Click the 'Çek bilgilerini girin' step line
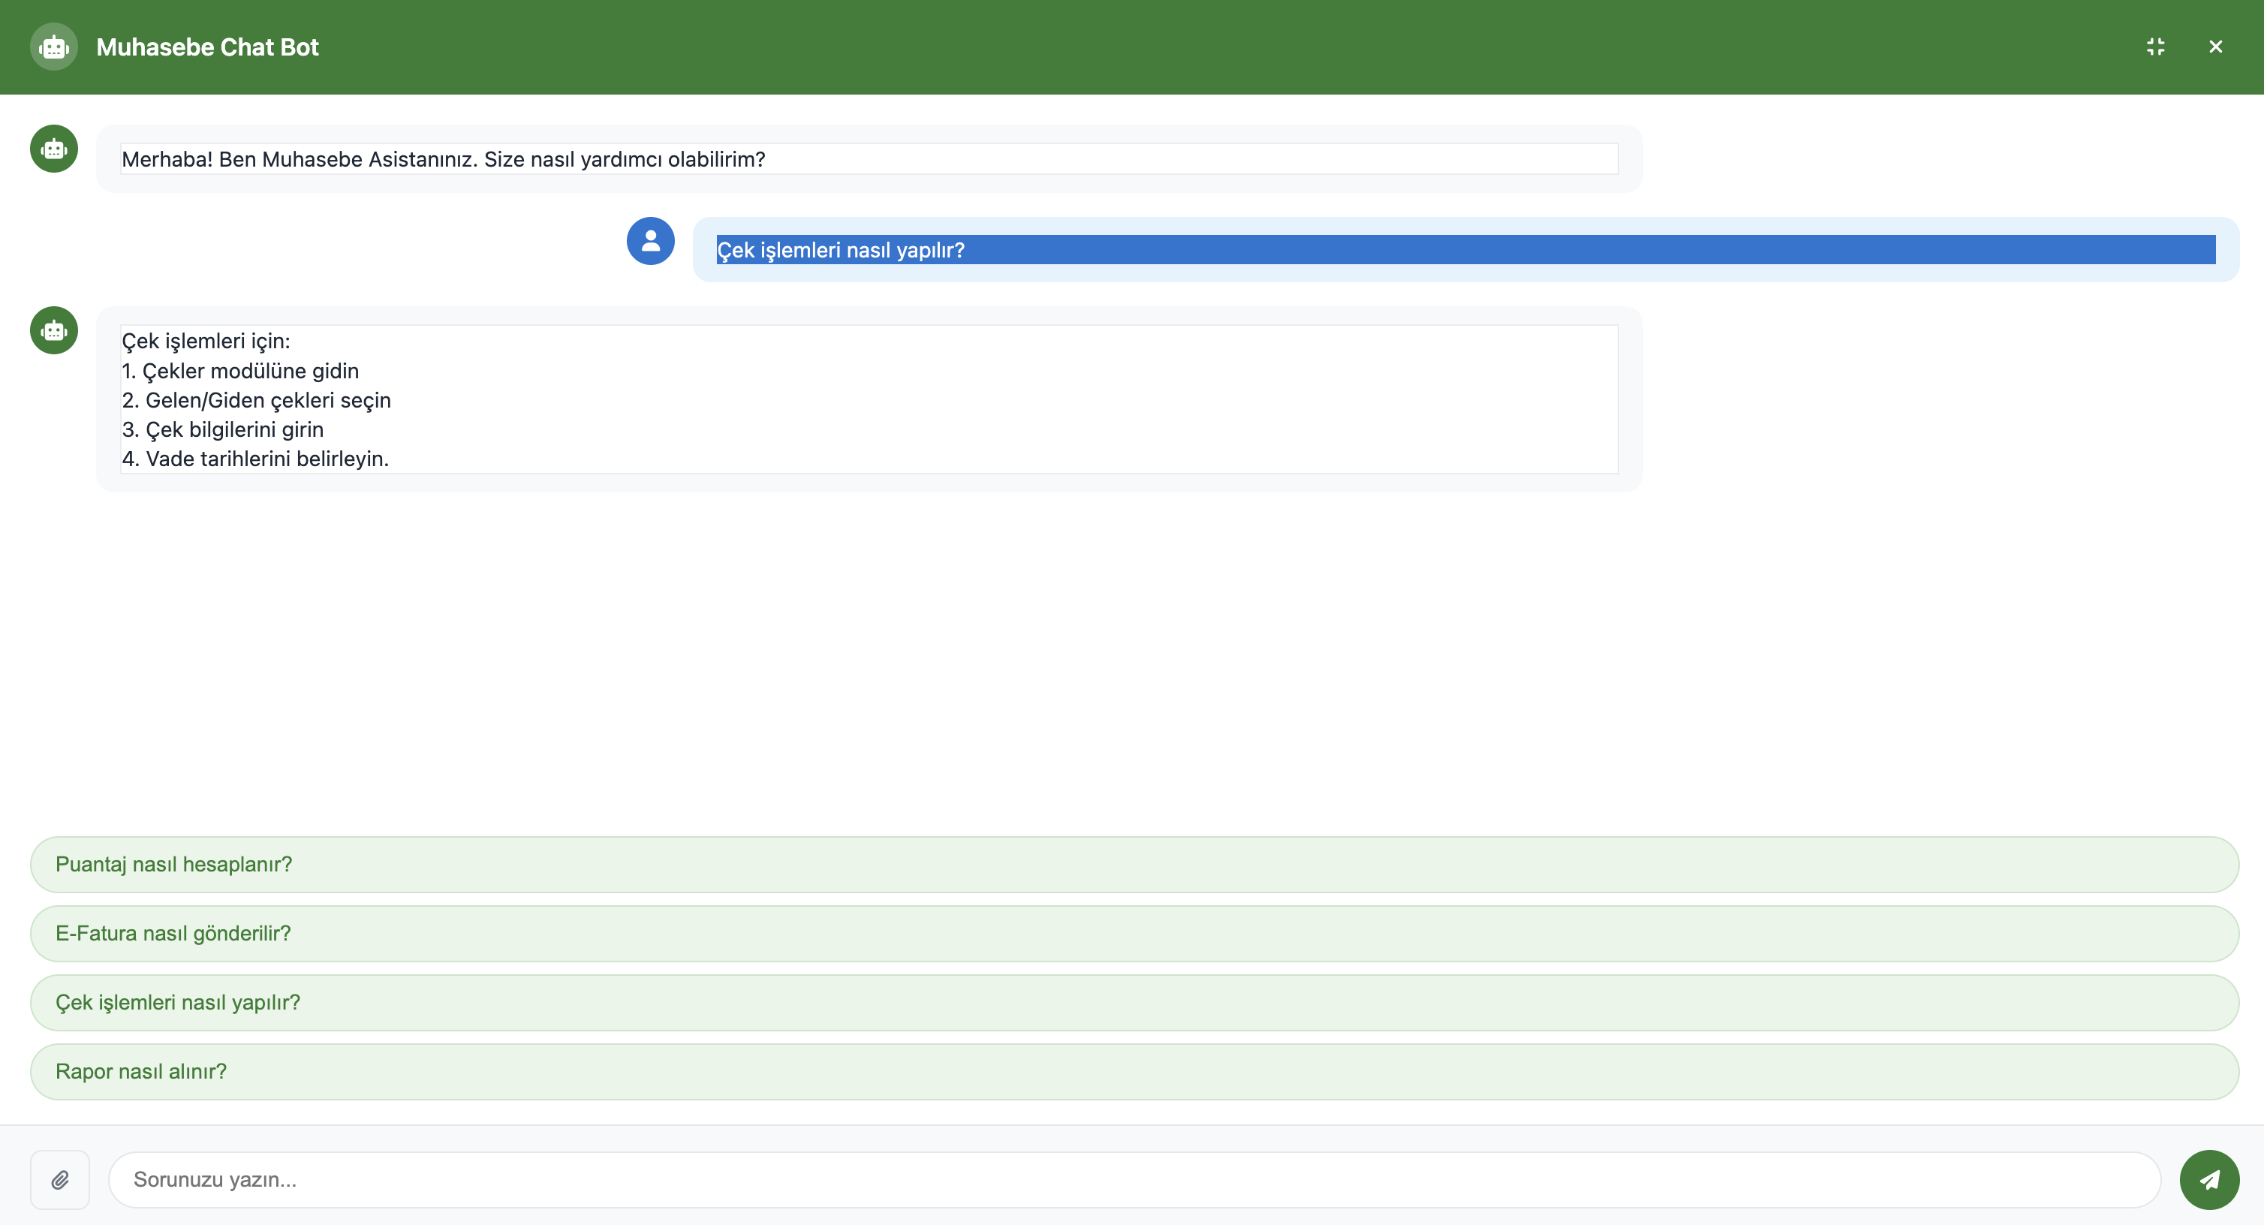2264x1225 pixels. tap(223, 429)
